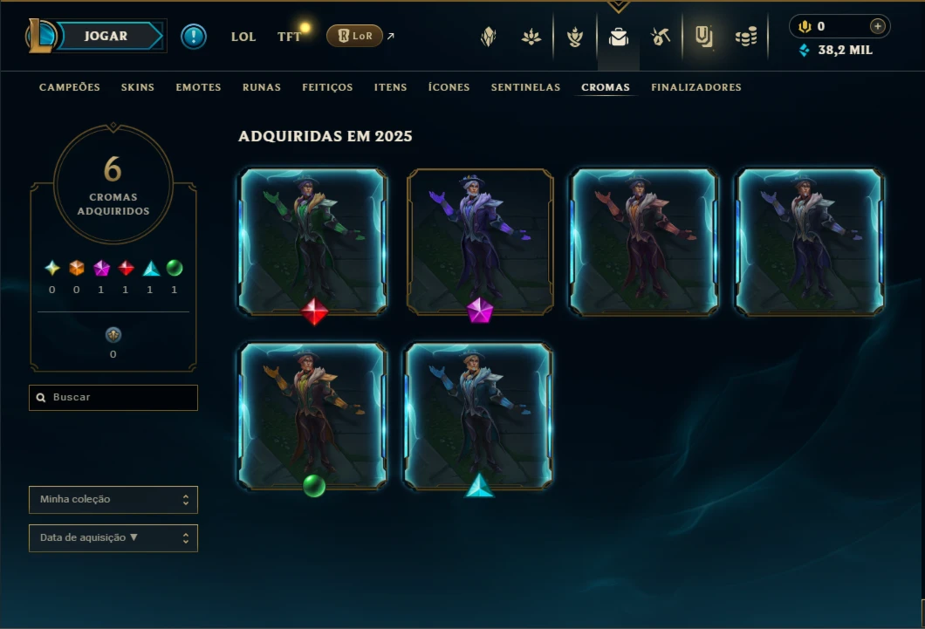Open the FINALIZADORES tab

coord(696,87)
